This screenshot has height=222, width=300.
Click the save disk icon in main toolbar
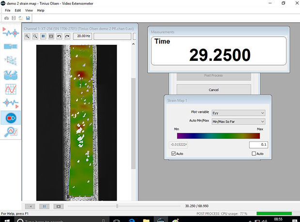click(28, 18)
